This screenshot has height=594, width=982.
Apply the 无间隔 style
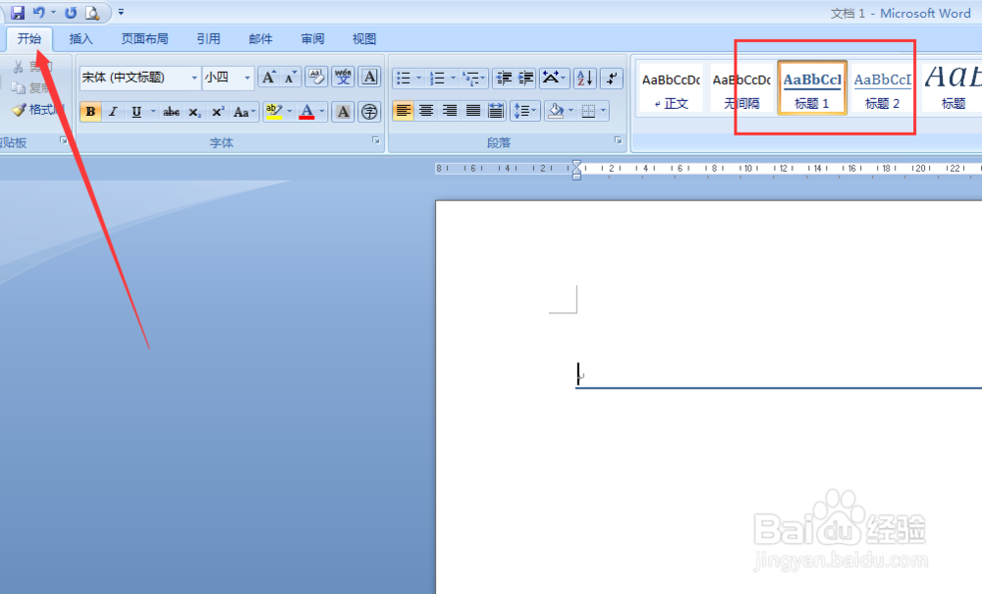741,88
